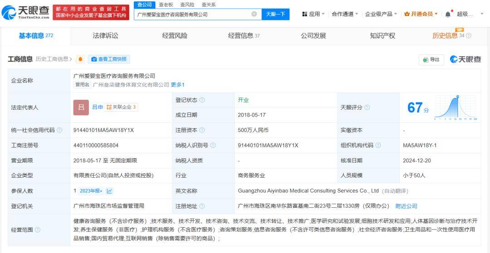
Task: Click the notification bell icon
Action: pos(448,14)
